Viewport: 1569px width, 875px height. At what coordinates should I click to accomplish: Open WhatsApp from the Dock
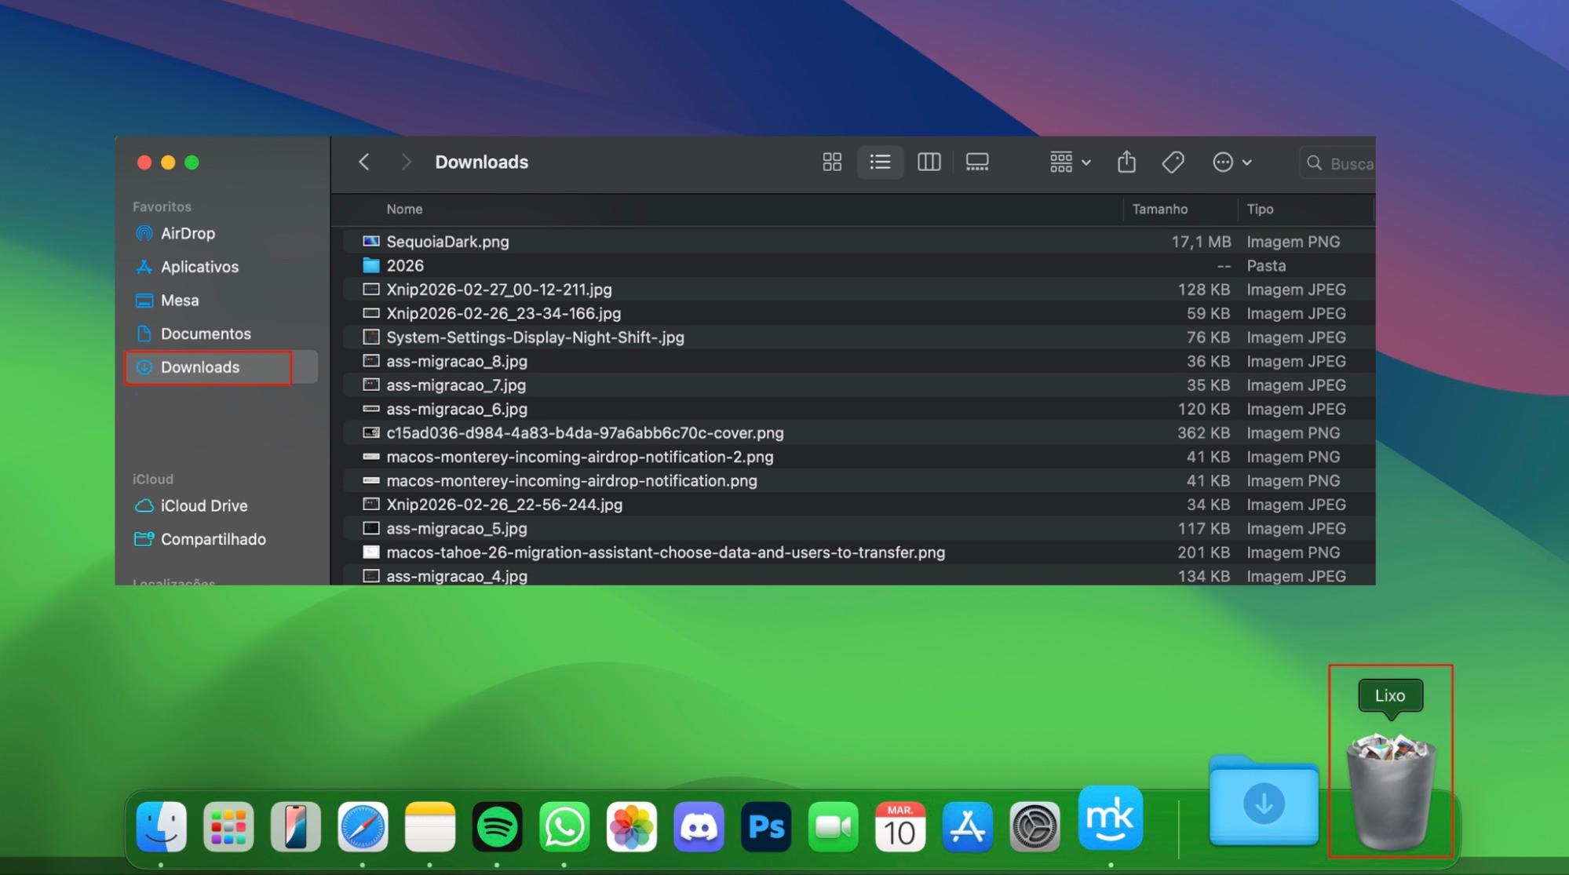[x=564, y=826]
